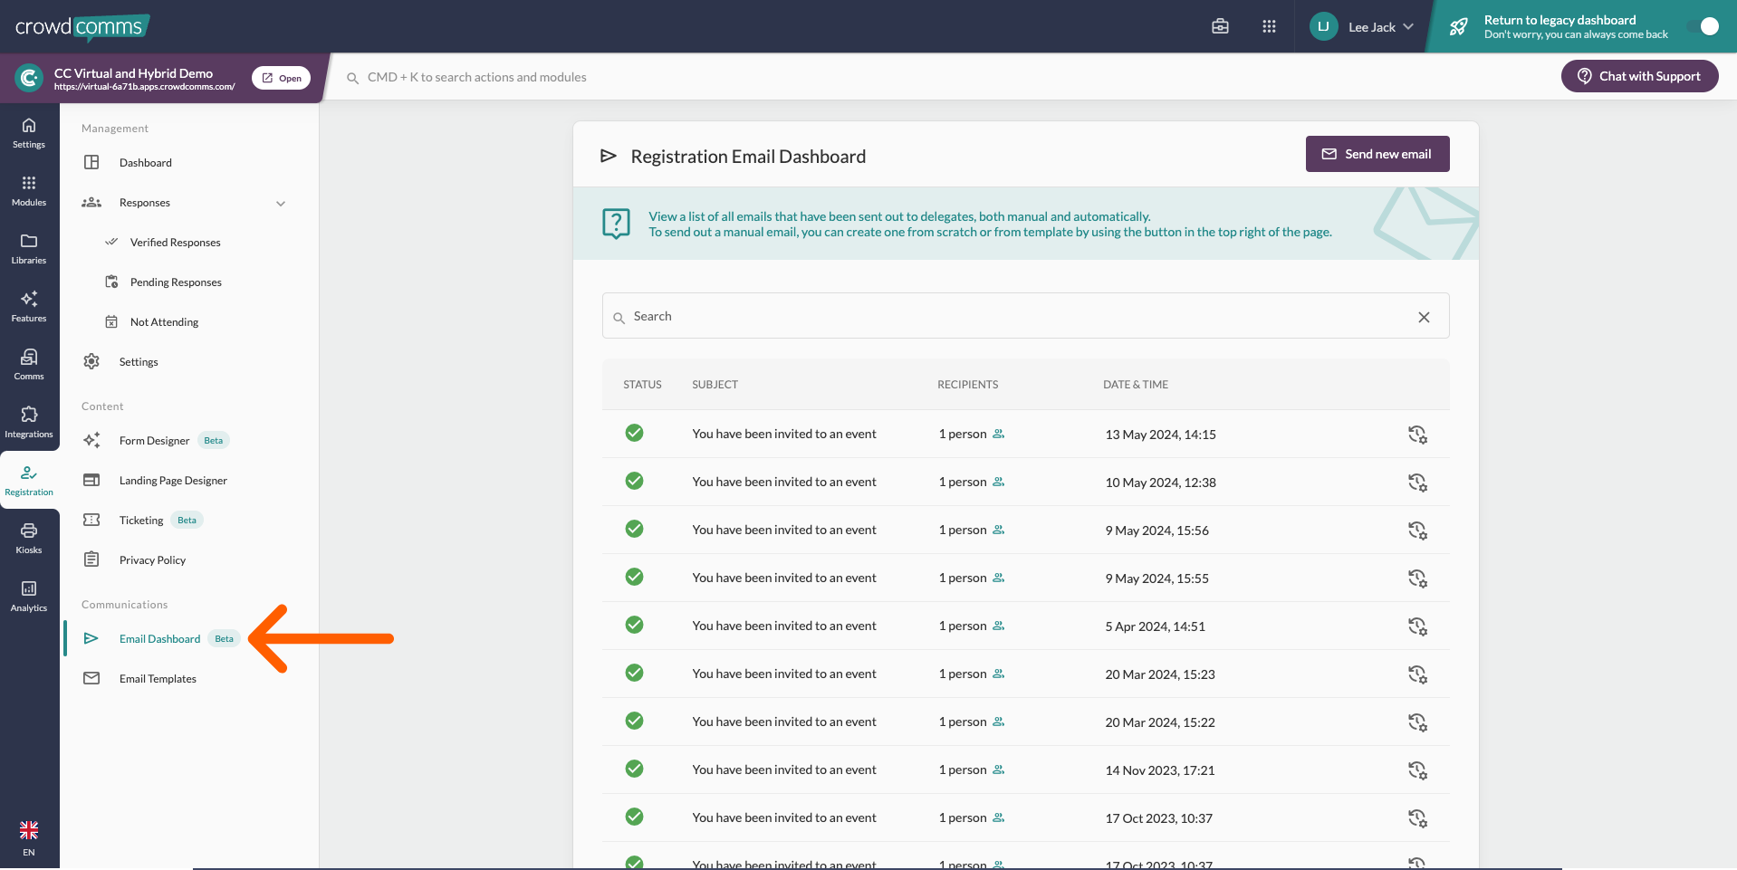This screenshot has width=1737, height=870.
Task: View recipients icon for 10 May 2024 email
Action: (998, 483)
